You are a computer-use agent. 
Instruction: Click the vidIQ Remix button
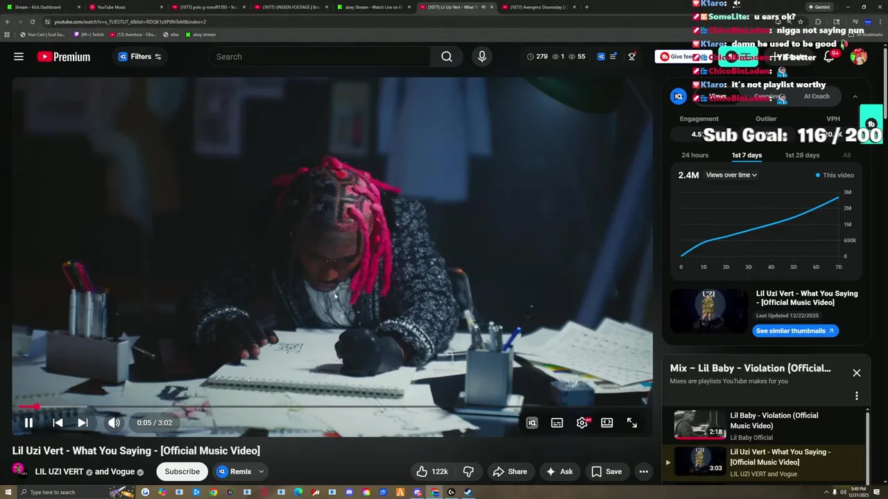point(233,471)
